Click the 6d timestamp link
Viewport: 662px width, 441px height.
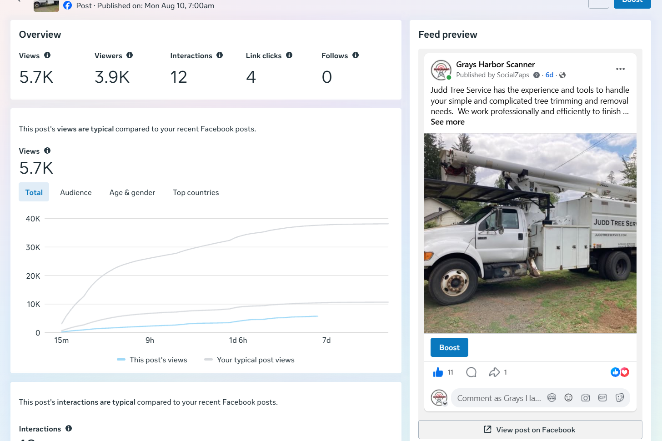(x=549, y=75)
